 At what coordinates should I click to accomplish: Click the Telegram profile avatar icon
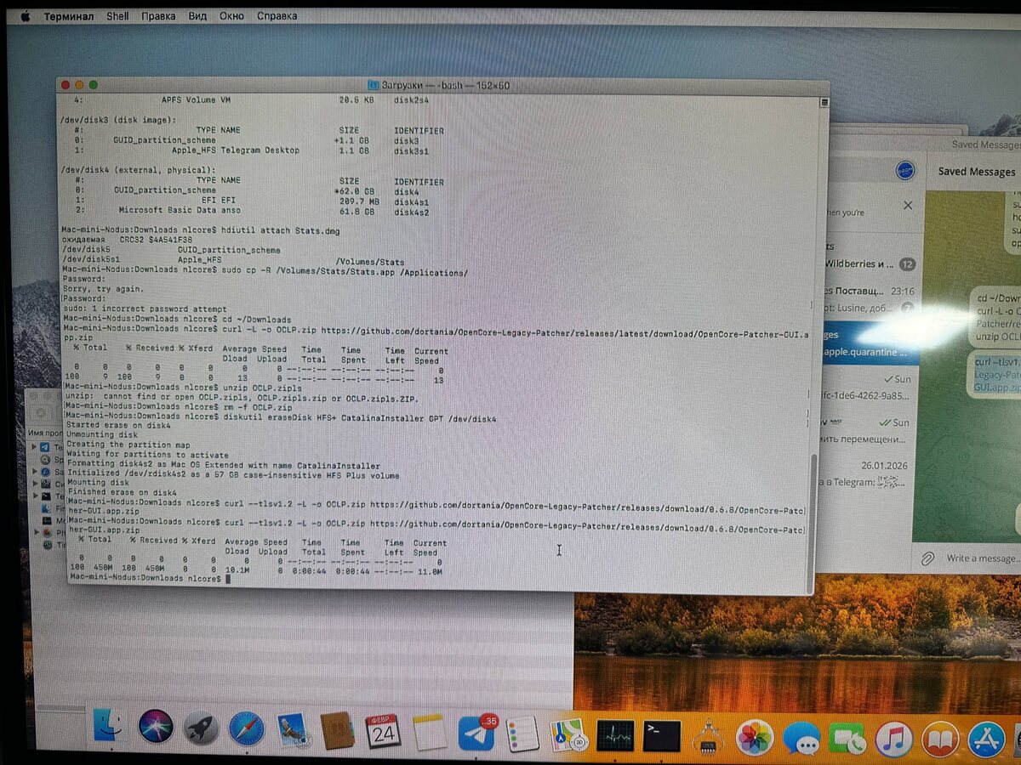tap(905, 170)
